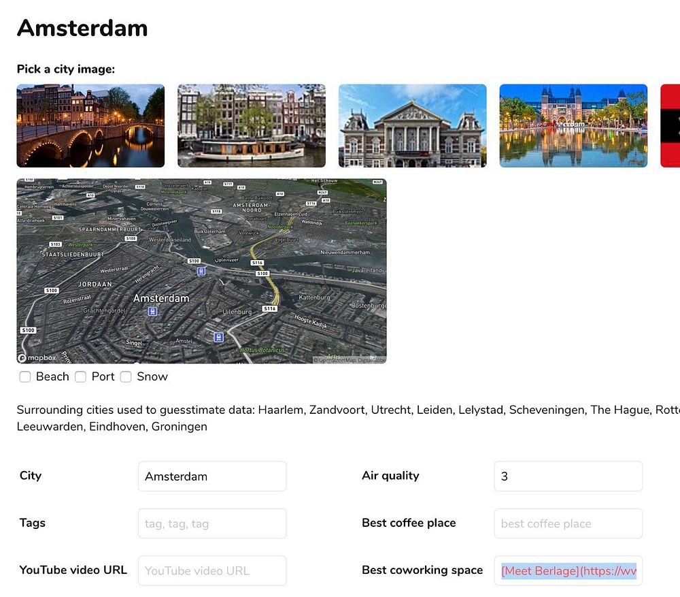Click the train station icon near Ijpleinveer
680x597 pixels.
click(201, 272)
